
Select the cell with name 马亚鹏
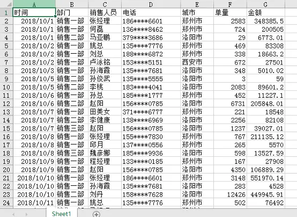105,38
